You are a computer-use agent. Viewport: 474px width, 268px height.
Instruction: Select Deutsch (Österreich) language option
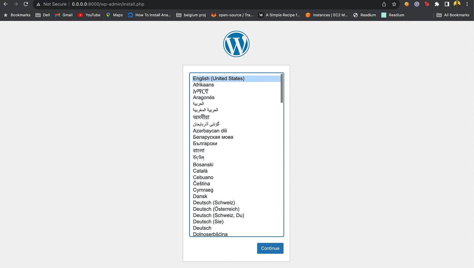pos(236,209)
